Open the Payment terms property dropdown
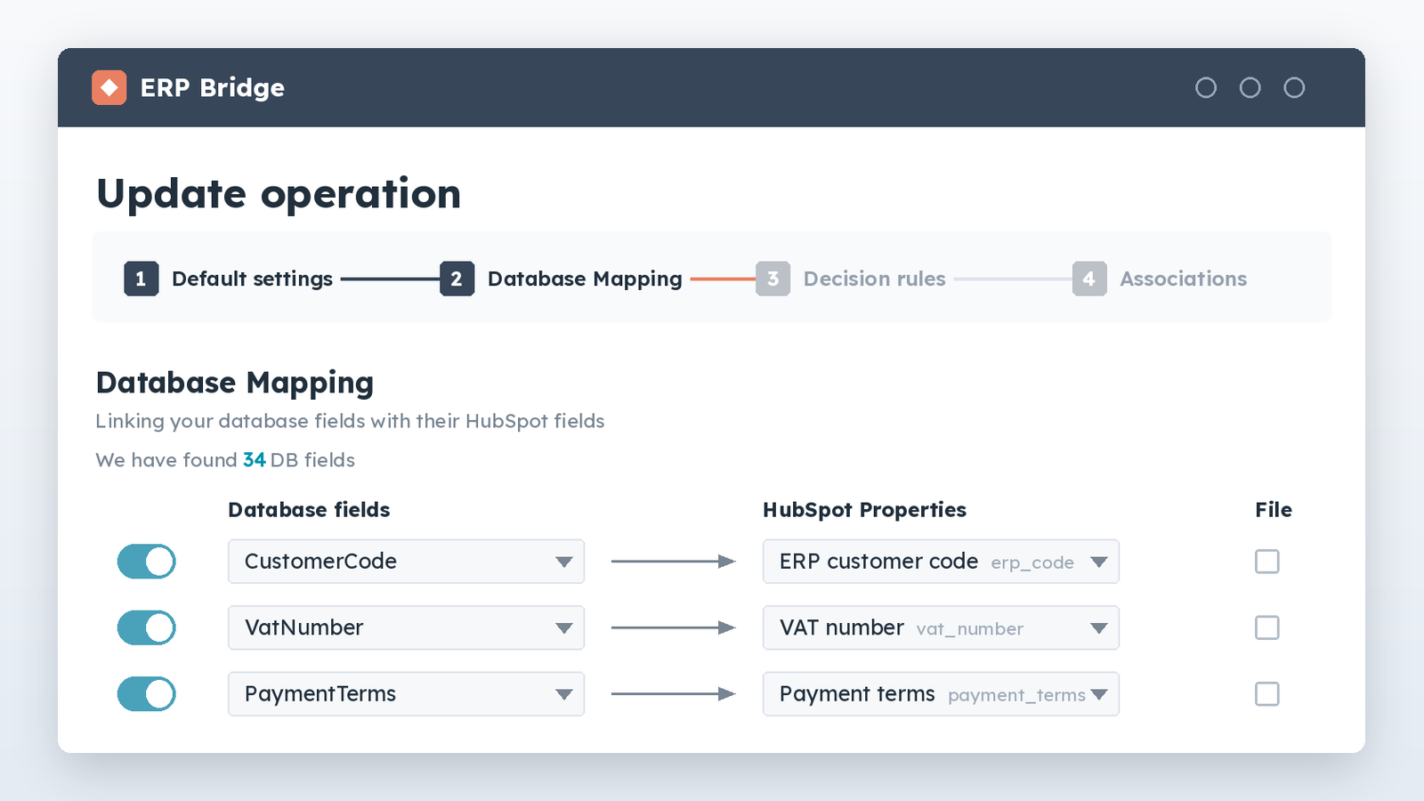The image size is (1424, 801). pos(941,694)
